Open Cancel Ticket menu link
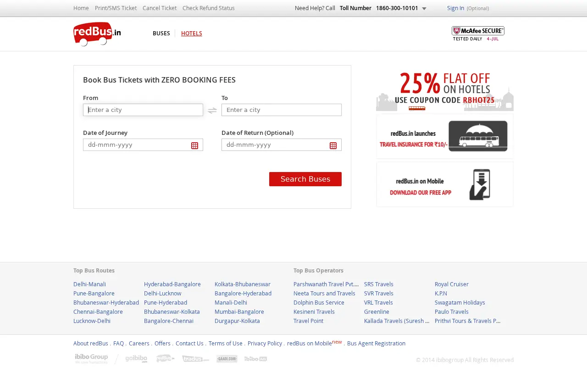 [160, 8]
